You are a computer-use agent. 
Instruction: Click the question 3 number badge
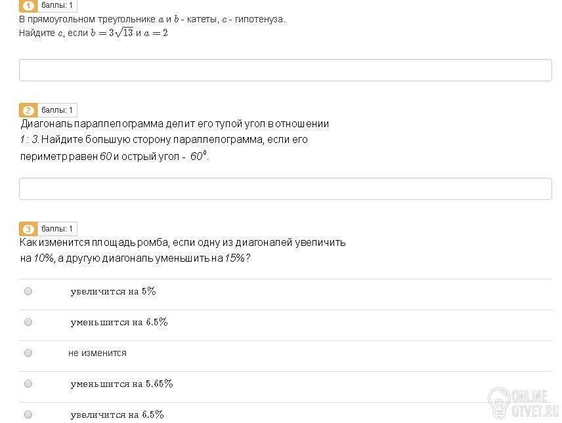click(x=28, y=229)
